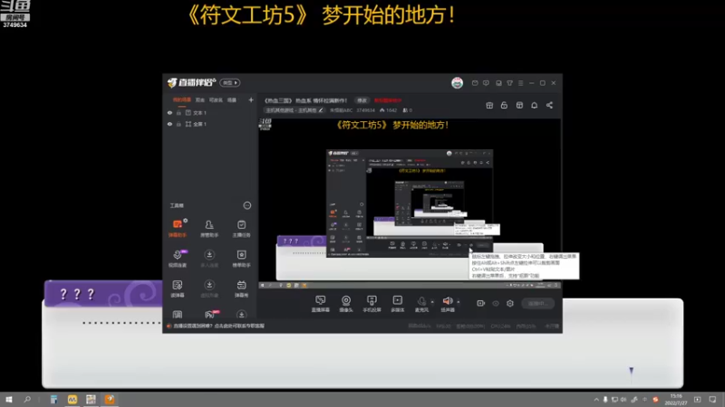
Task: Click the room number 3749634 text
Action: tap(365, 110)
